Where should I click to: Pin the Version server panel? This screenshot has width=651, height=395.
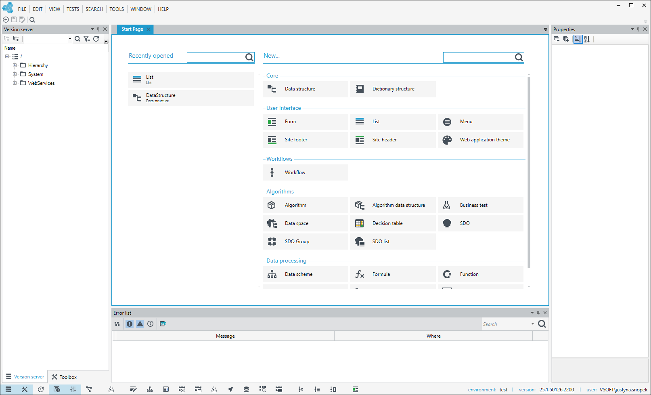98,29
